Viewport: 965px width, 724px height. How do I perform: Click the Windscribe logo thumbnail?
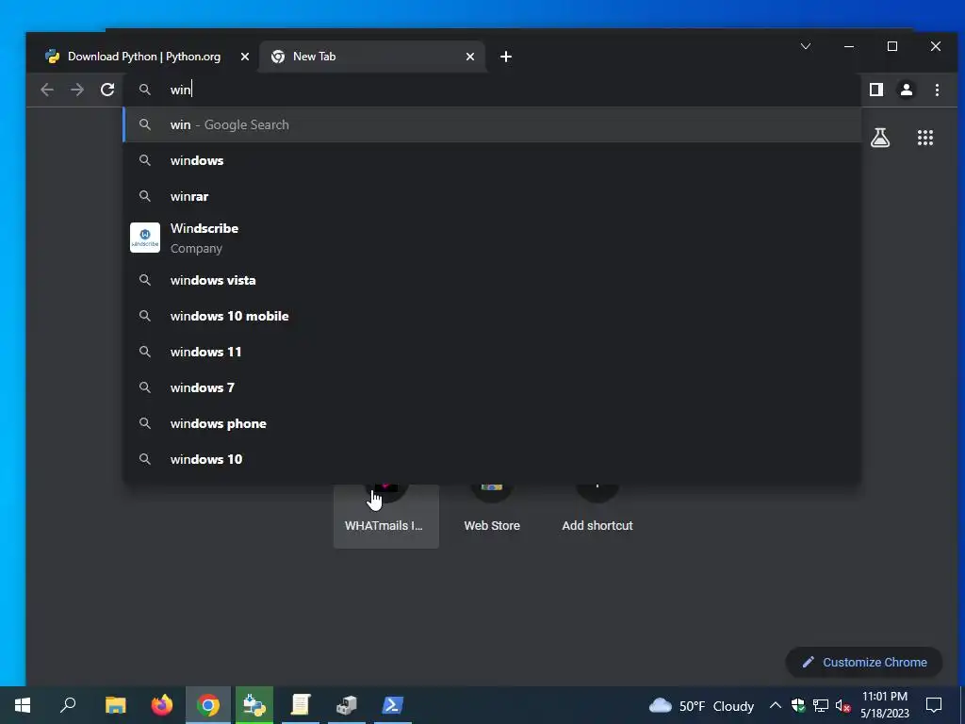click(x=145, y=238)
